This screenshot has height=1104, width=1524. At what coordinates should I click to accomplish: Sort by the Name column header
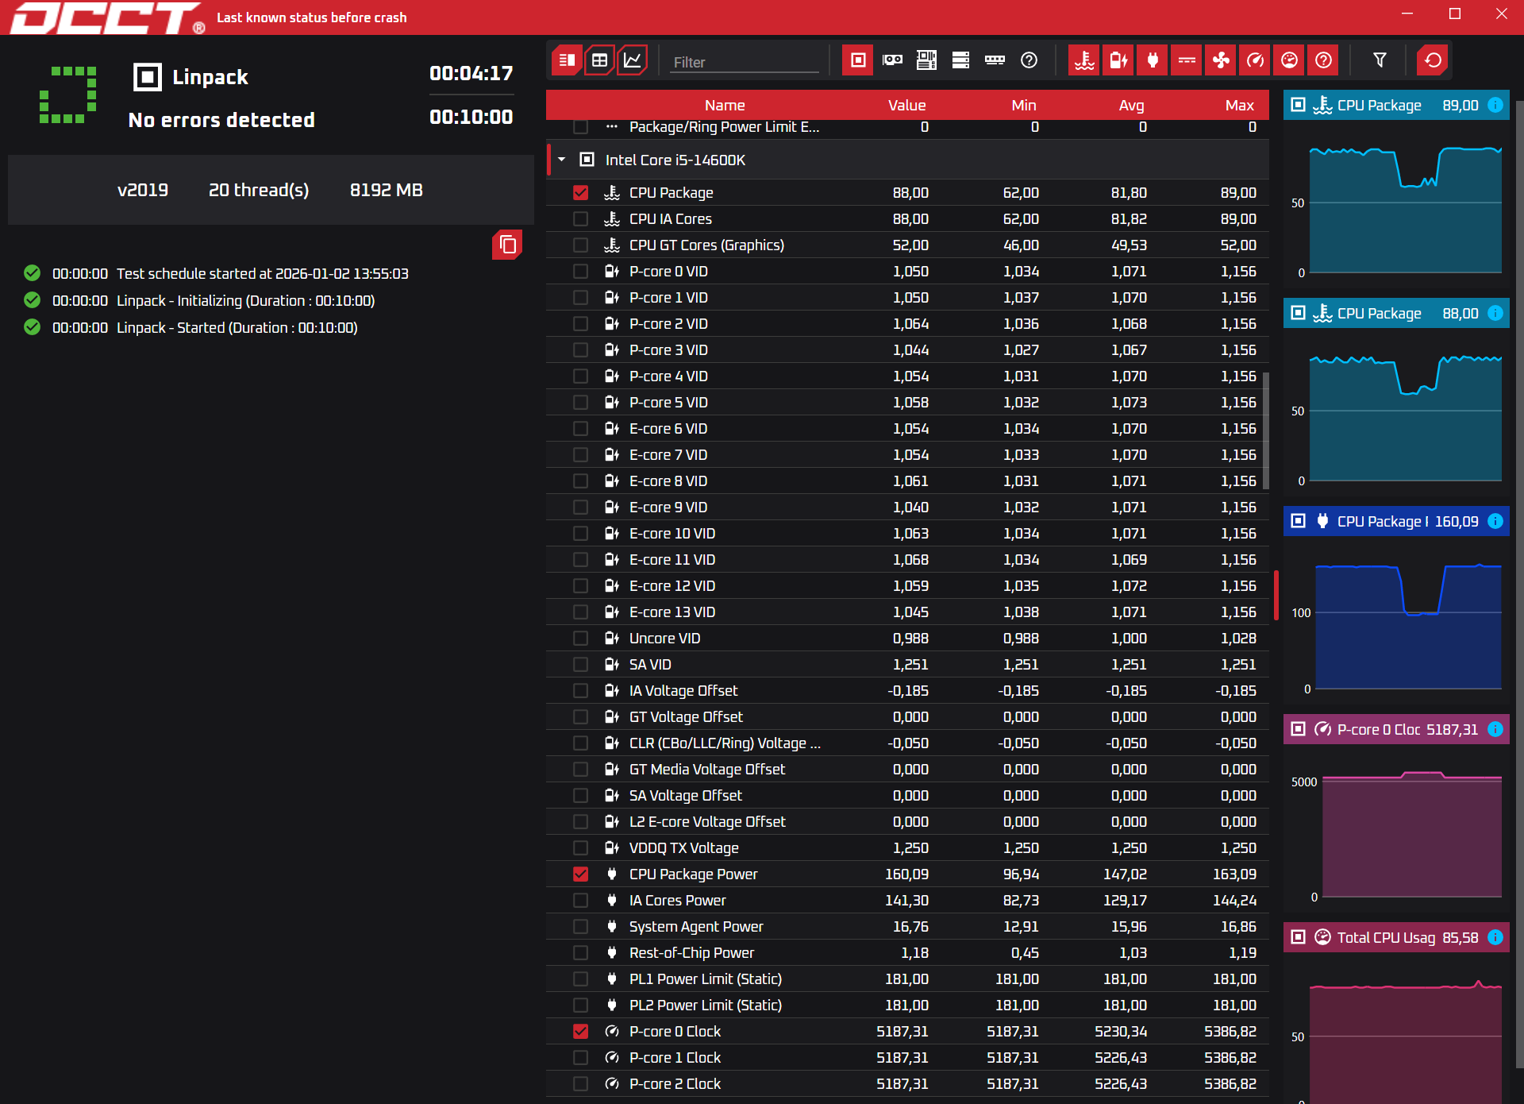(724, 105)
